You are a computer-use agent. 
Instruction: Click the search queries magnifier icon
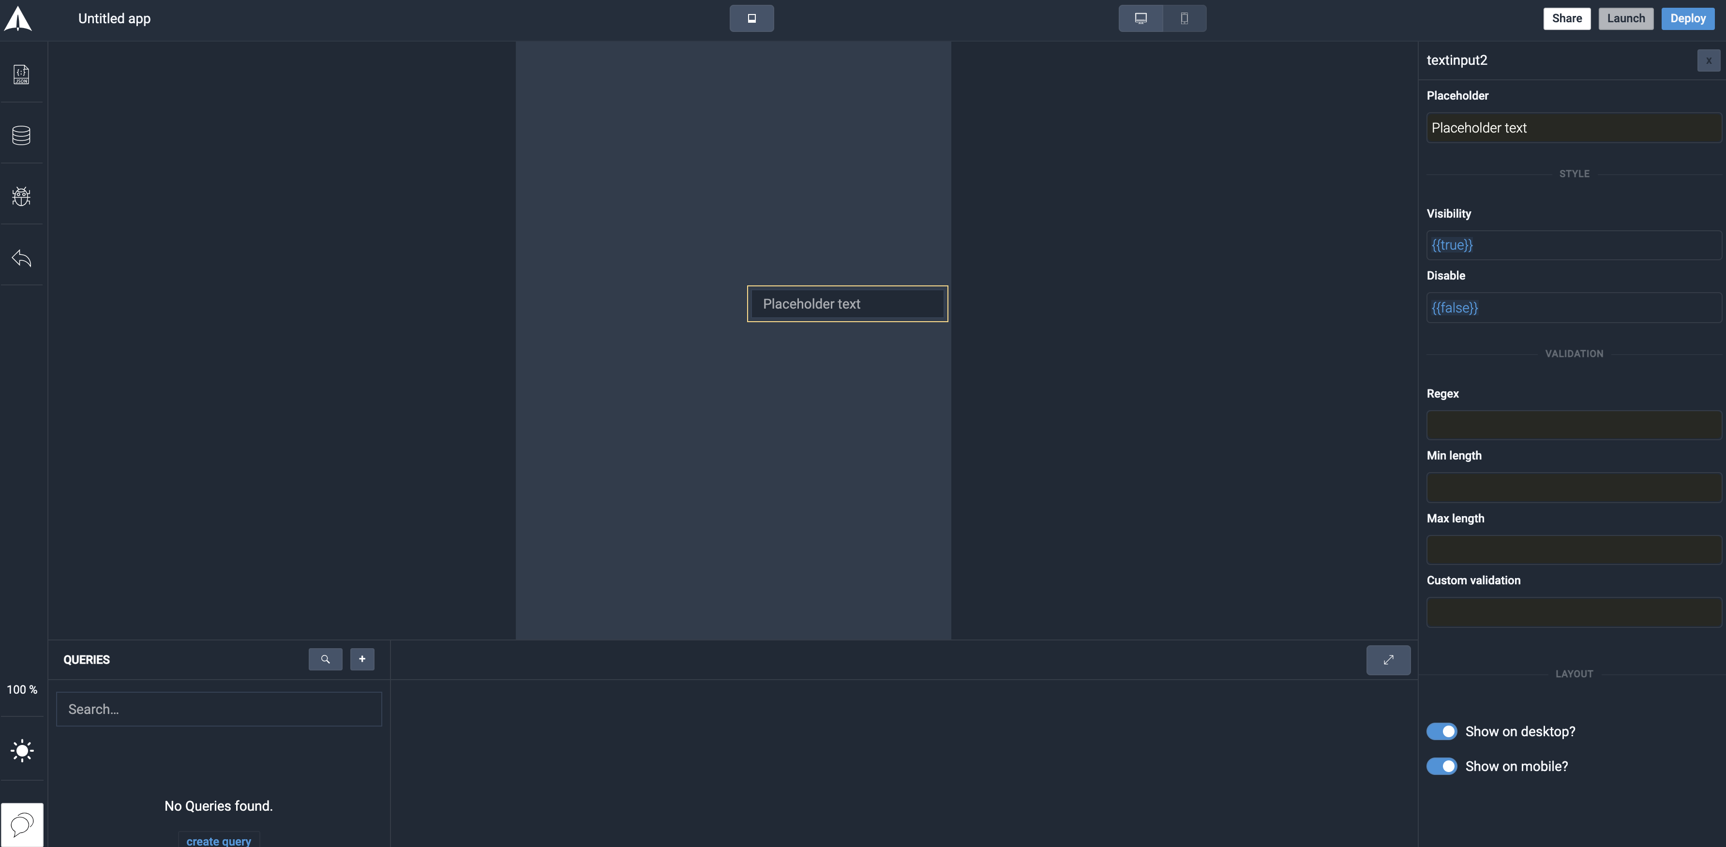click(x=325, y=659)
